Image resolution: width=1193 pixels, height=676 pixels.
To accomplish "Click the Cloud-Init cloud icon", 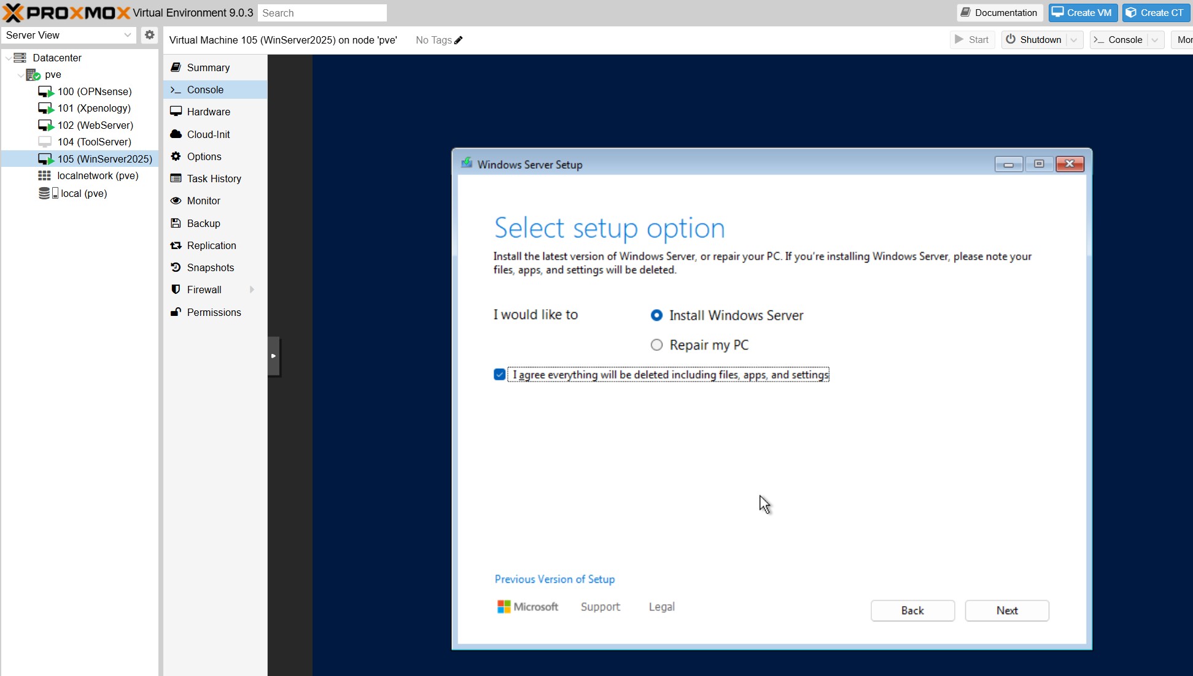I will click(x=176, y=134).
